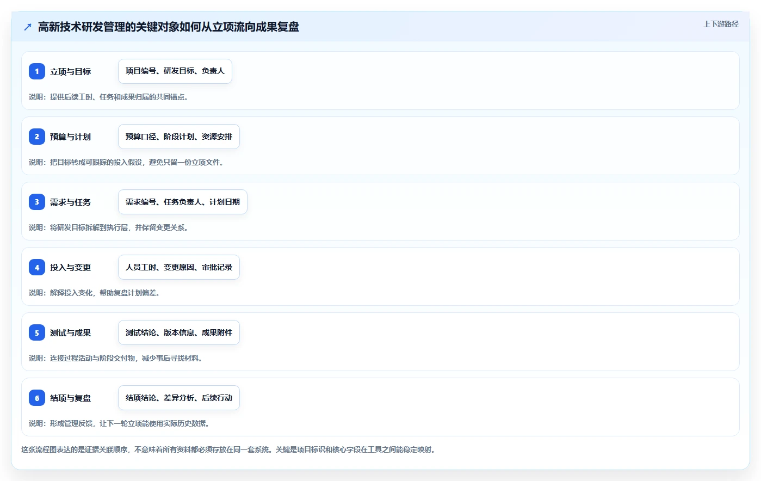Click the 测试结论、版本信息、成果附件 chip
Viewport: 761px width, 481px height.
(179, 332)
